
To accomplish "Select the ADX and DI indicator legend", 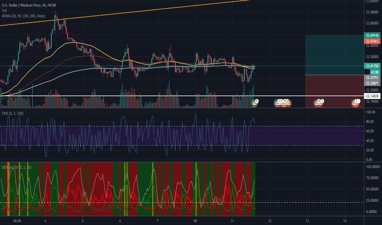I will tap(16, 167).
